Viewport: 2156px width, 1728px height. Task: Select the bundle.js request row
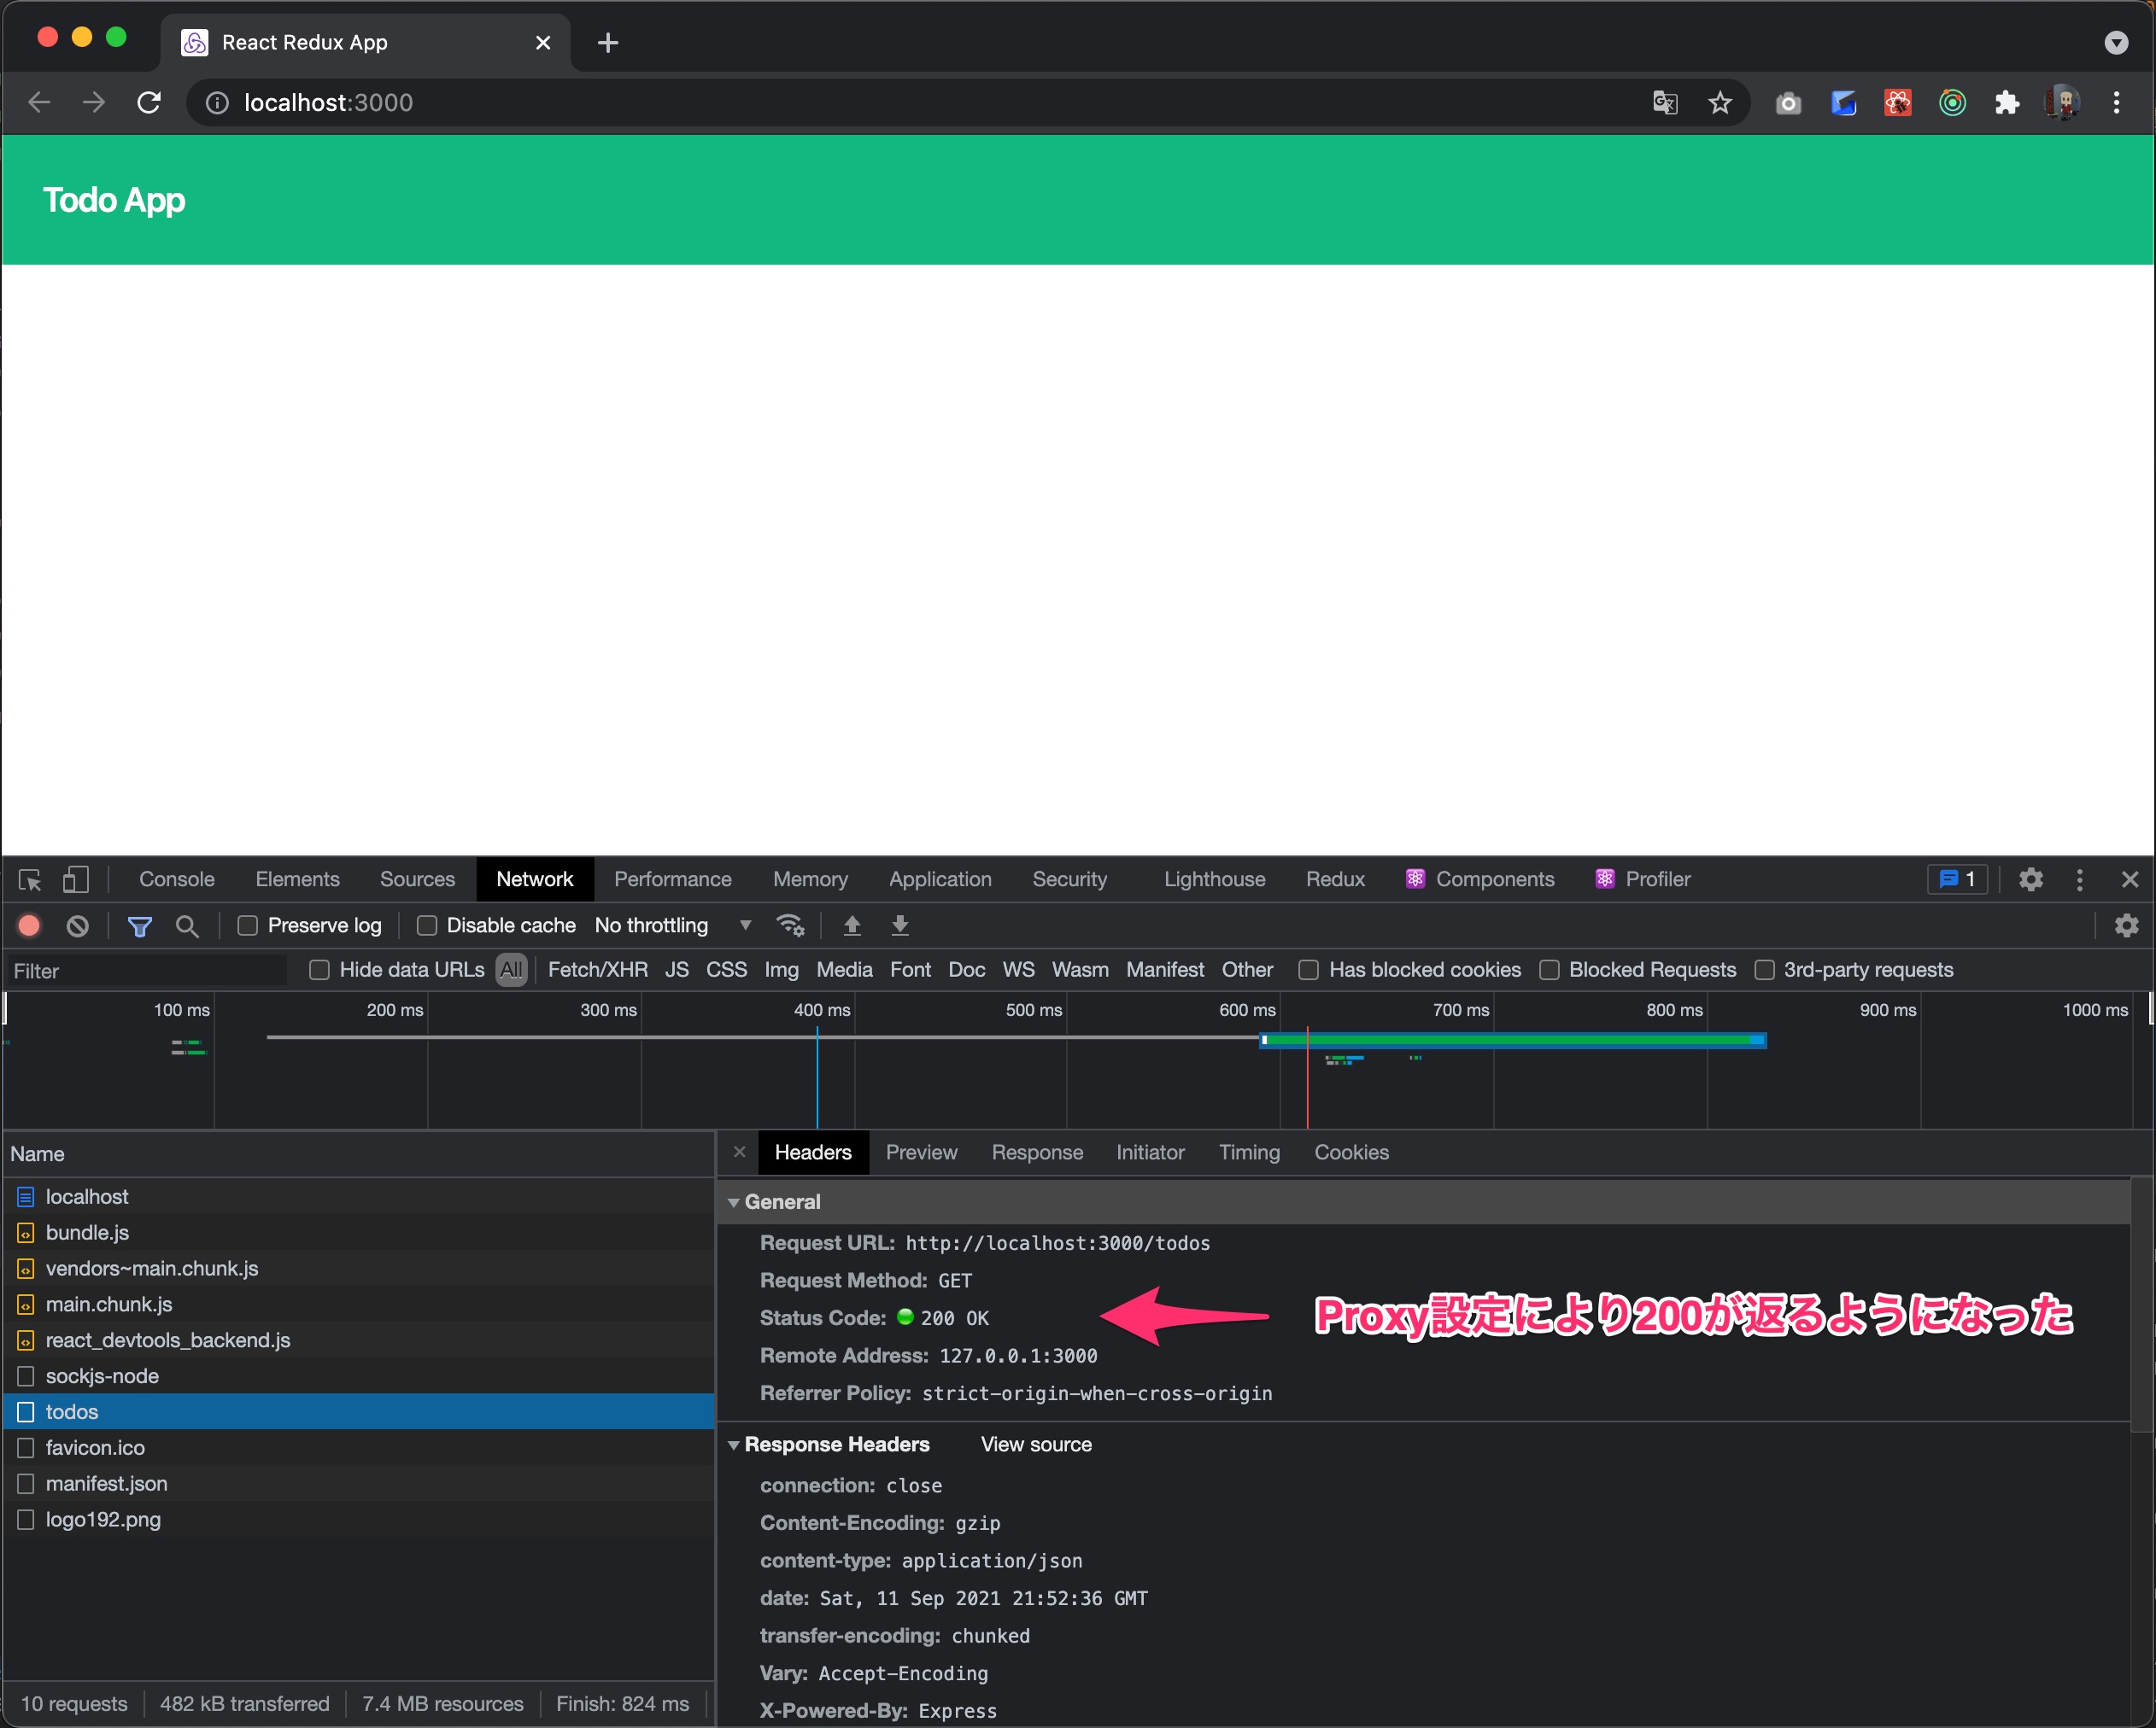pyautogui.click(x=358, y=1234)
